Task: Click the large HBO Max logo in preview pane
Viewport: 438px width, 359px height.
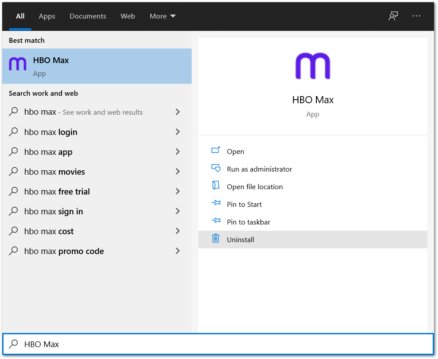Action: (x=313, y=66)
